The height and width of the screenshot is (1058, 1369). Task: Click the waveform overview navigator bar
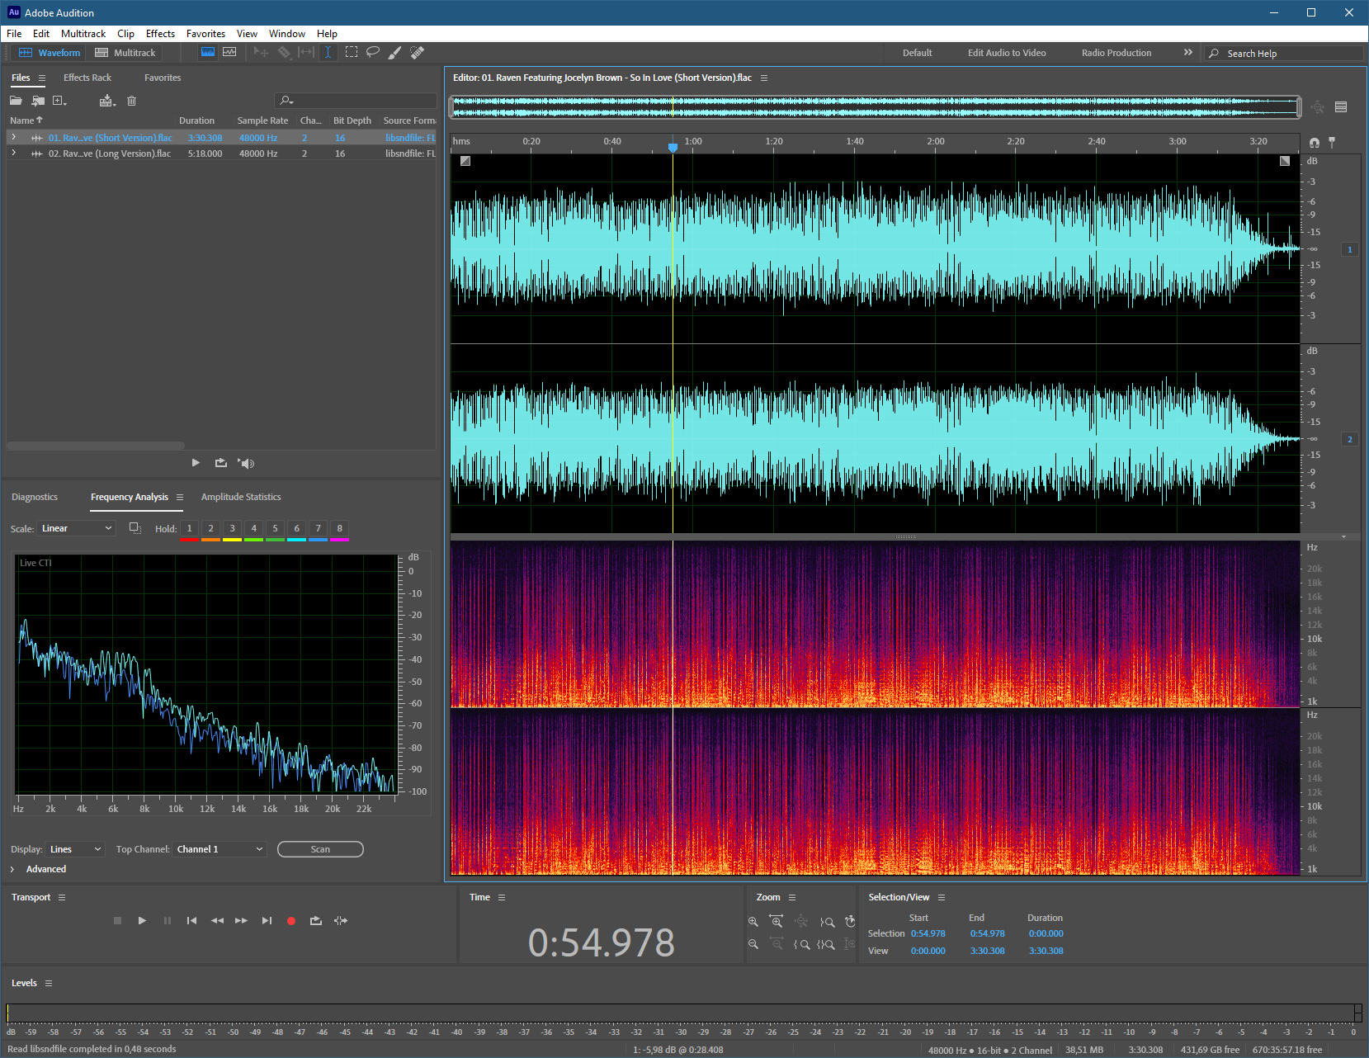coord(875,106)
